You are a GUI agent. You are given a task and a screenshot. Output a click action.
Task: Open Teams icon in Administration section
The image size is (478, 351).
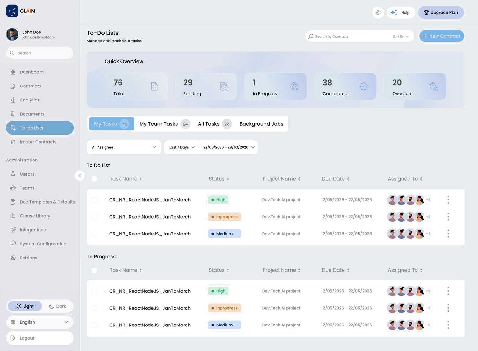coord(13,188)
